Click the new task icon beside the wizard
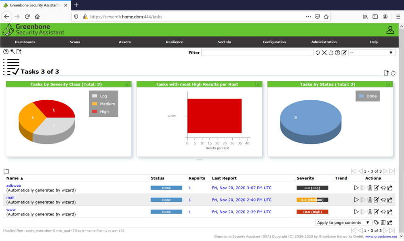The width and height of the screenshot is (404, 241). pos(19,52)
